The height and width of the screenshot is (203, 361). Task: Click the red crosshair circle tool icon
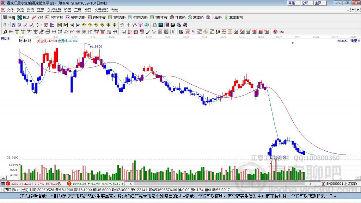72,32
